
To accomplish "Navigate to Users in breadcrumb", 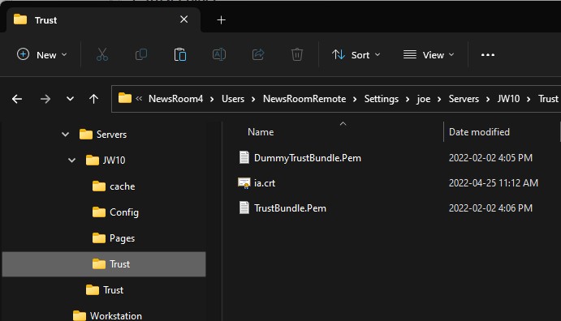I will coord(233,99).
